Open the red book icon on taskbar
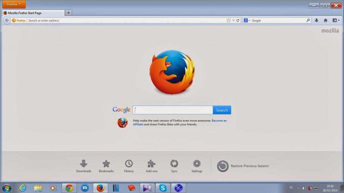 (x=132, y=188)
